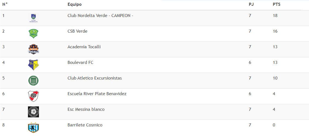Open Club Nordelta Verde - CAMPEON team name

coord(100,16)
